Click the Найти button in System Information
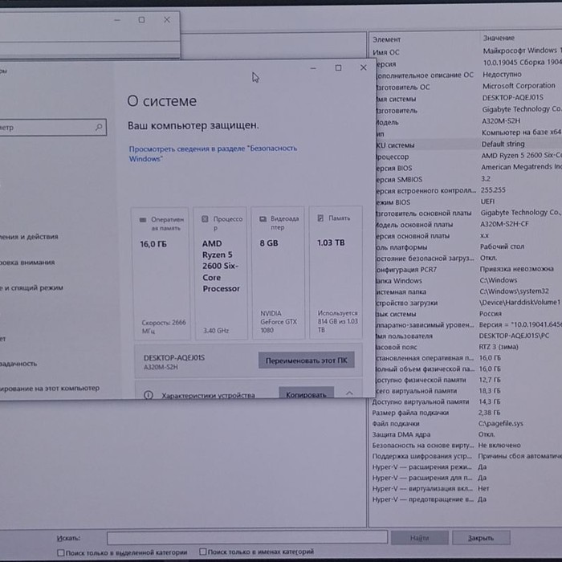Screen dimensions: 562x562 coord(419,538)
